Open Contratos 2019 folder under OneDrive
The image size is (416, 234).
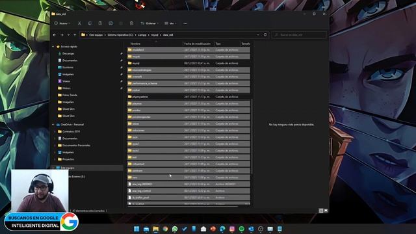[71, 131]
